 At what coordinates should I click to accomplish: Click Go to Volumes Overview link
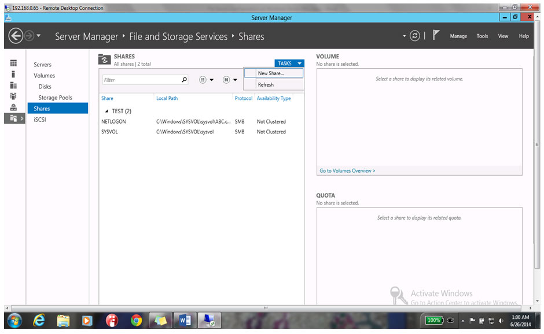tap(347, 171)
